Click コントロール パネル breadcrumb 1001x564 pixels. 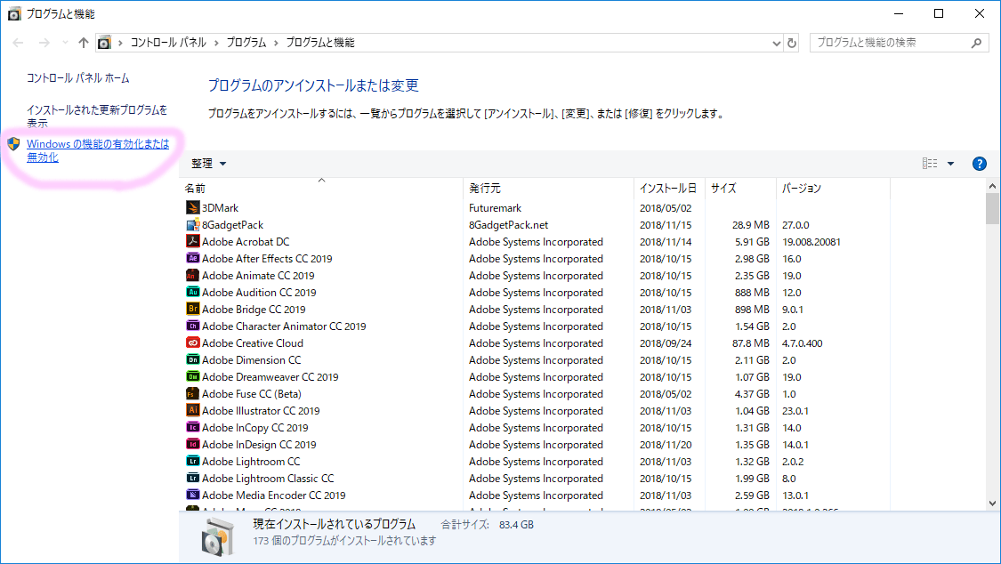[168, 43]
